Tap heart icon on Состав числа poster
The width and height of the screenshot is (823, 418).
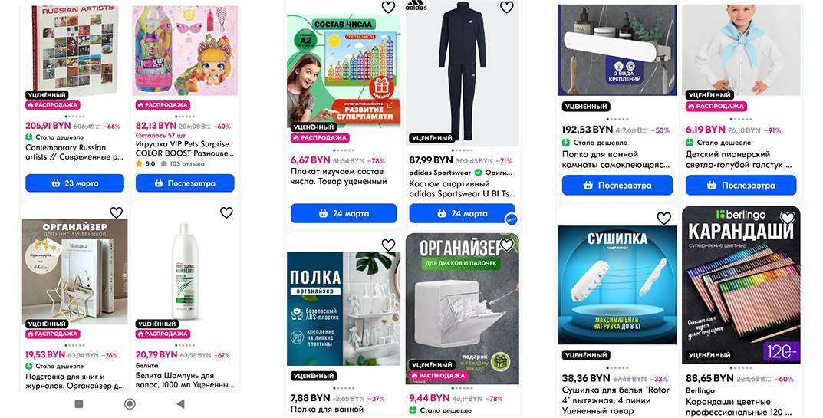point(388,7)
